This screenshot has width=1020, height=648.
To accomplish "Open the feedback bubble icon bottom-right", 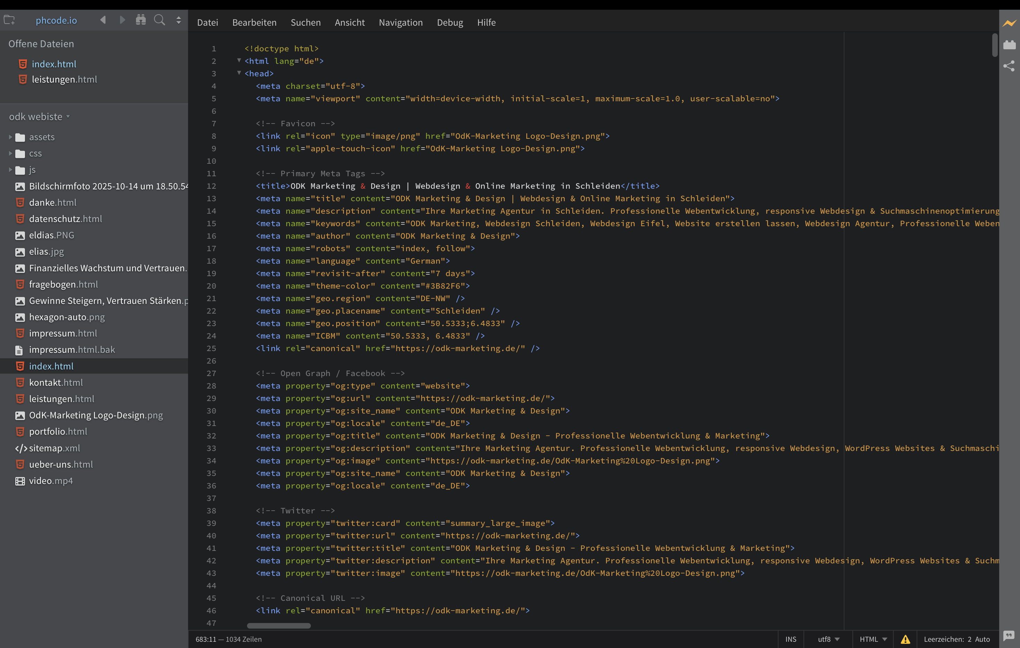I will click(x=1009, y=636).
